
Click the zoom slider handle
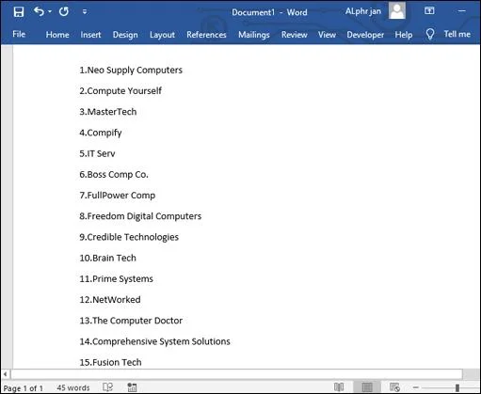(457, 387)
